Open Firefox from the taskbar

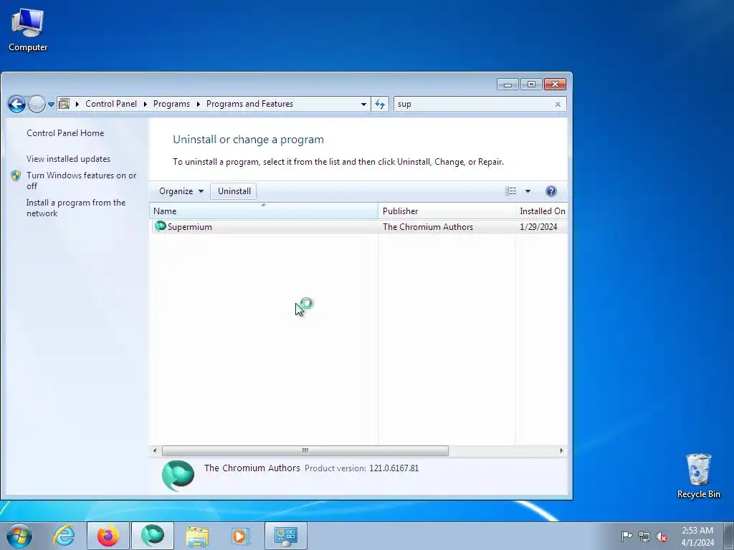[108, 536]
